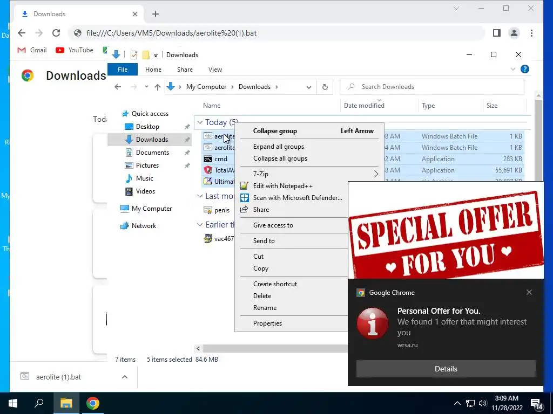
Task: Sort by Type column header
Action: [428, 106]
